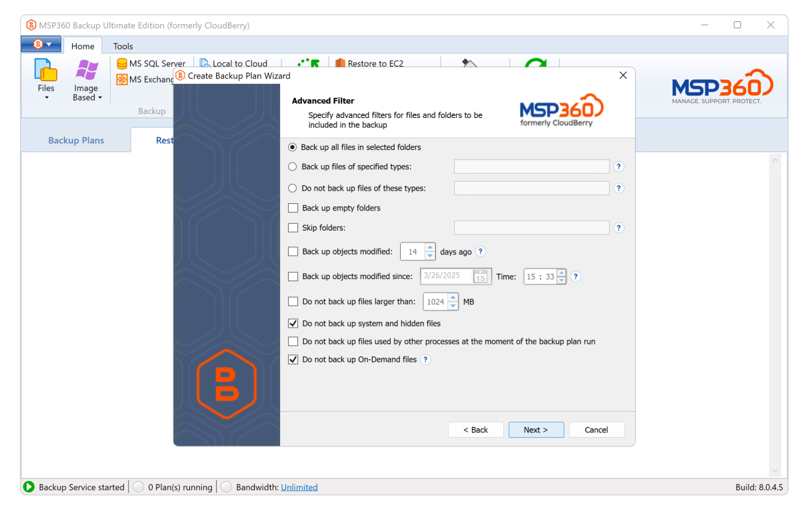Open the Backup Plans tab
Viewport: 800px width, 505px height.
[76, 141]
